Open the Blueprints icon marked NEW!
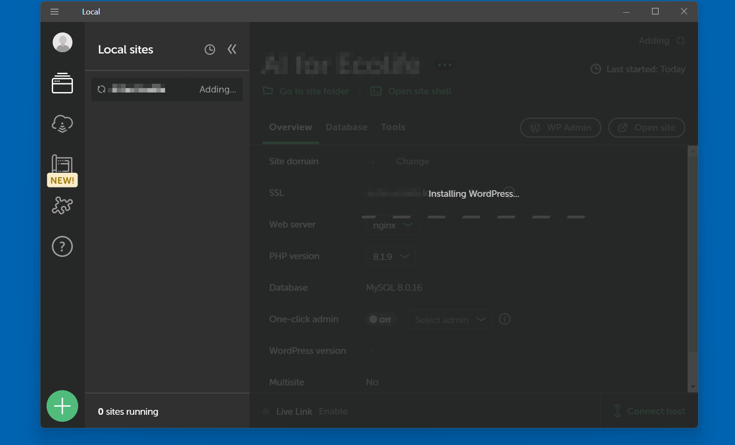This screenshot has height=445, width=735. coord(62,170)
